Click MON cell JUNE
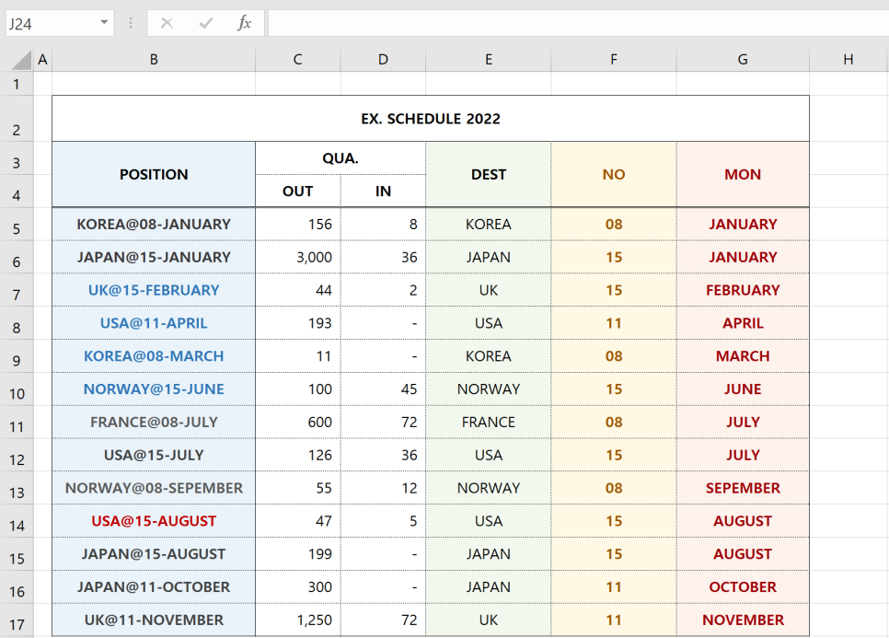 tap(743, 389)
